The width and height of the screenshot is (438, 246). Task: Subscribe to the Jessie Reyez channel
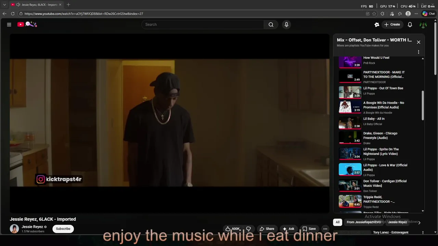(x=63, y=229)
